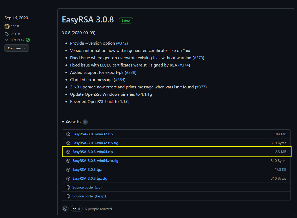Click the verified commit checkmark icon

(x=28, y=40)
